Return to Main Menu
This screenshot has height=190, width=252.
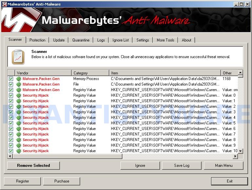pos(224,166)
